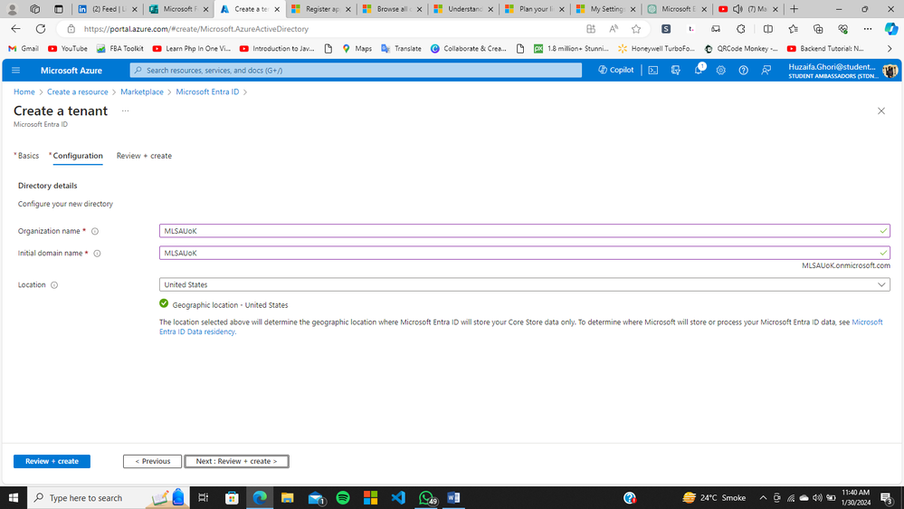Open WhatsApp from the taskbar
Screen dimensions: 904x509
pyautogui.click(x=426, y=497)
